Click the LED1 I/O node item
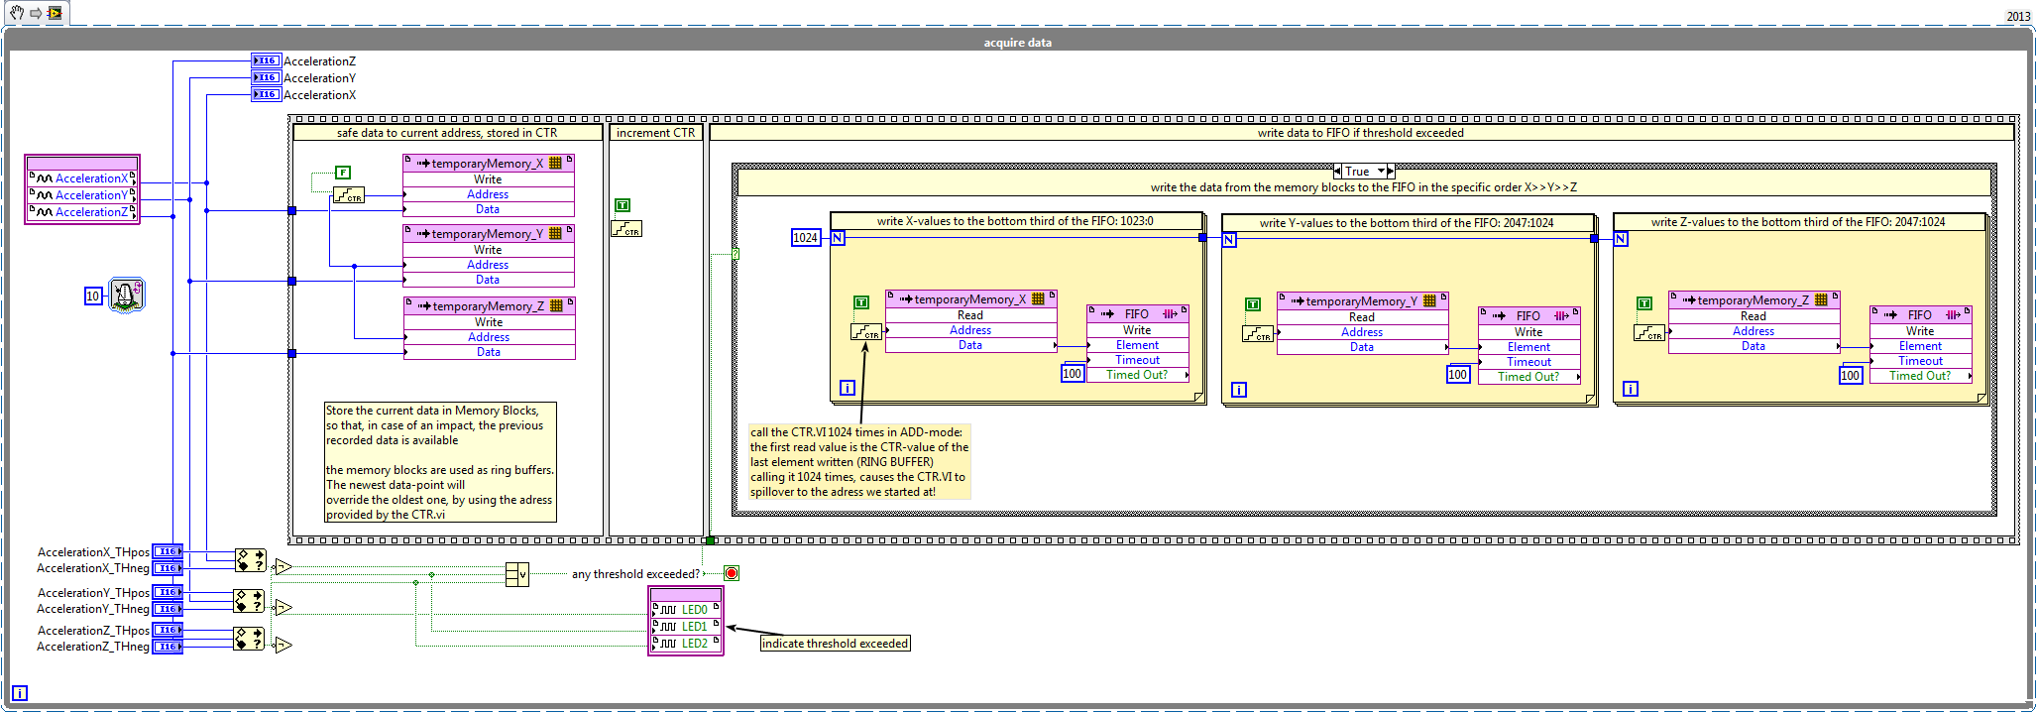The image size is (2037, 713). 693,627
